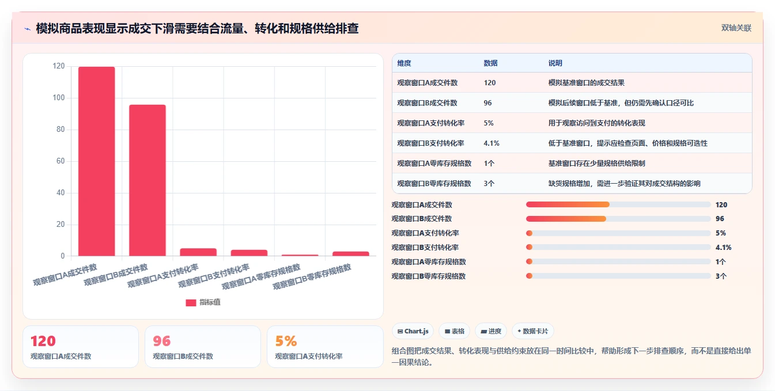This screenshot has width=775, height=391.
Task: Click progress bar for 观察窗口A支付转化率
Action: [618, 233]
